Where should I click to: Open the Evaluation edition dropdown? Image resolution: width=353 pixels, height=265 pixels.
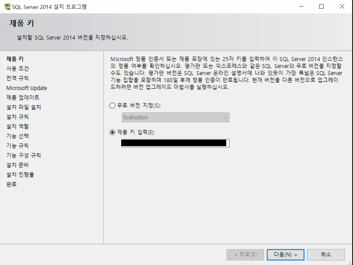click(x=176, y=117)
